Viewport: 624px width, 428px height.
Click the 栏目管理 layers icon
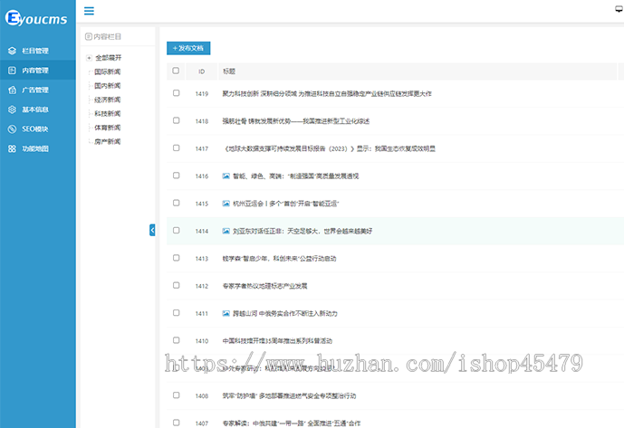coord(12,51)
